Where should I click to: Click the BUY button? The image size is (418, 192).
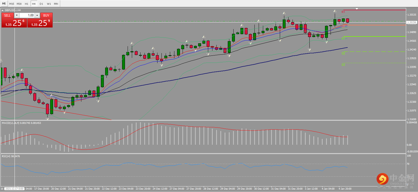[46, 16]
